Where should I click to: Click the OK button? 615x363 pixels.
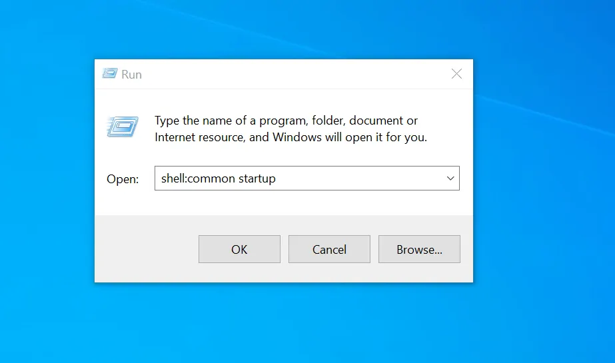(x=239, y=249)
